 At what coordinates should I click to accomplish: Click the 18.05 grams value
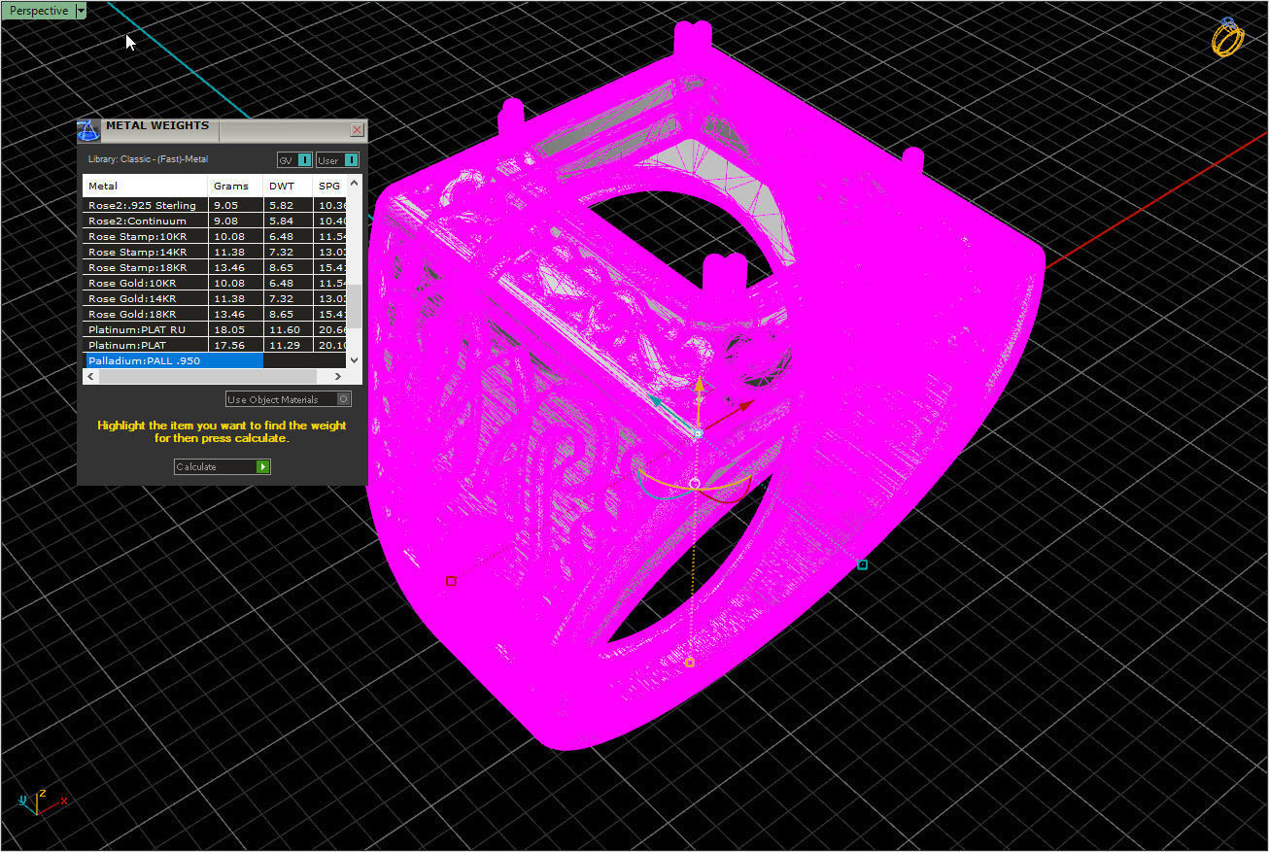click(x=228, y=329)
